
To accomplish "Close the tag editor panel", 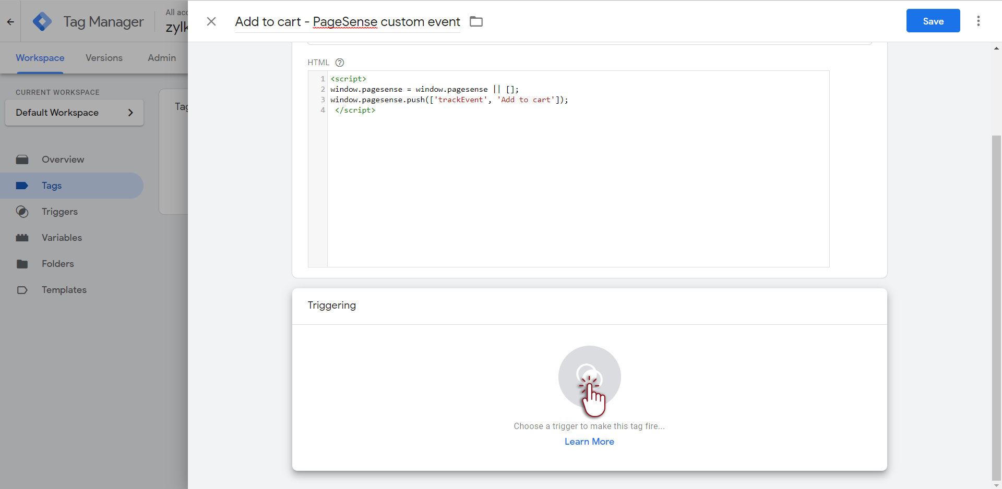I will [x=211, y=21].
